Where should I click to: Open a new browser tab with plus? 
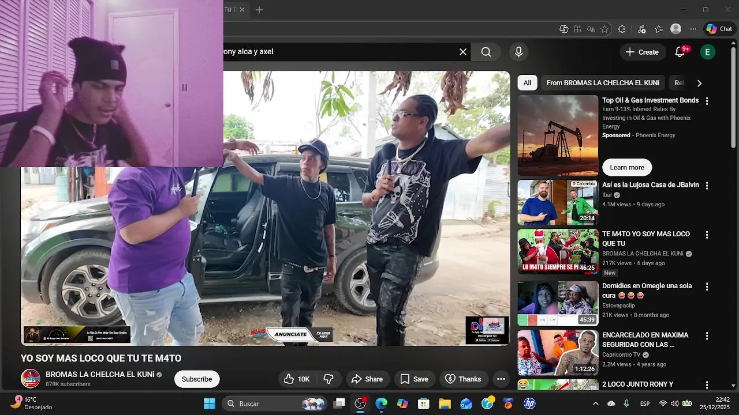click(x=259, y=10)
